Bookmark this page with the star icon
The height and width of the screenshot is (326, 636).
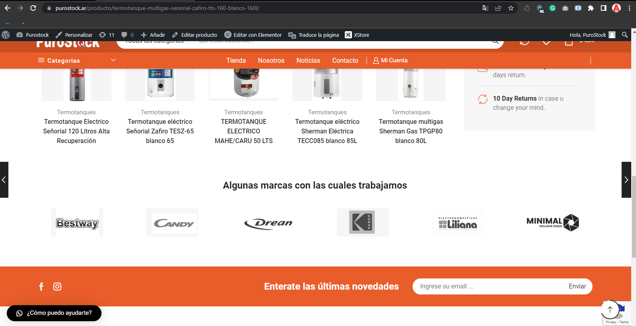[511, 8]
